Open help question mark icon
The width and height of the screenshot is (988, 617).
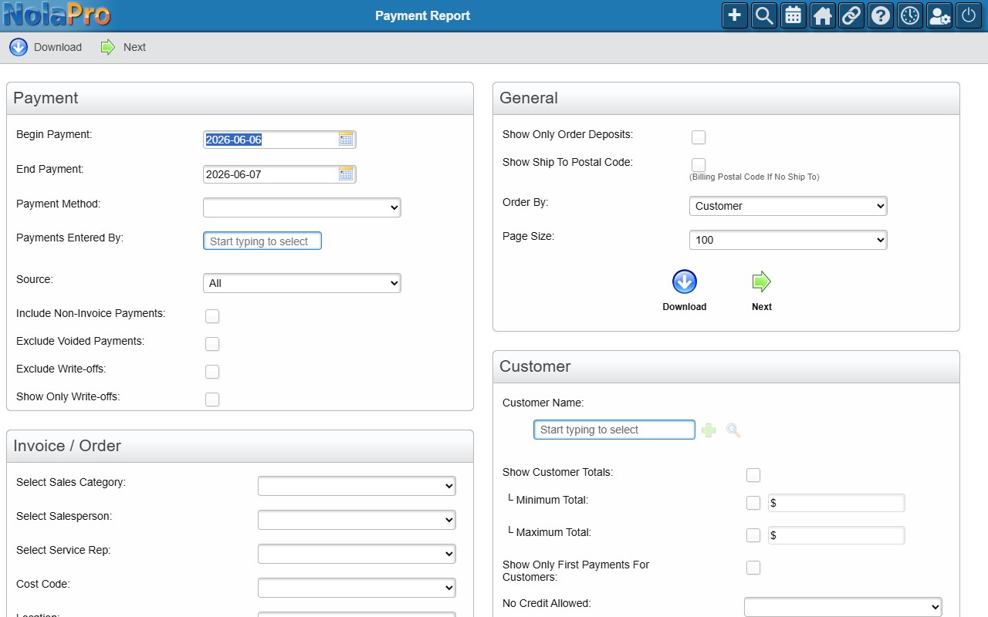tap(881, 15)
